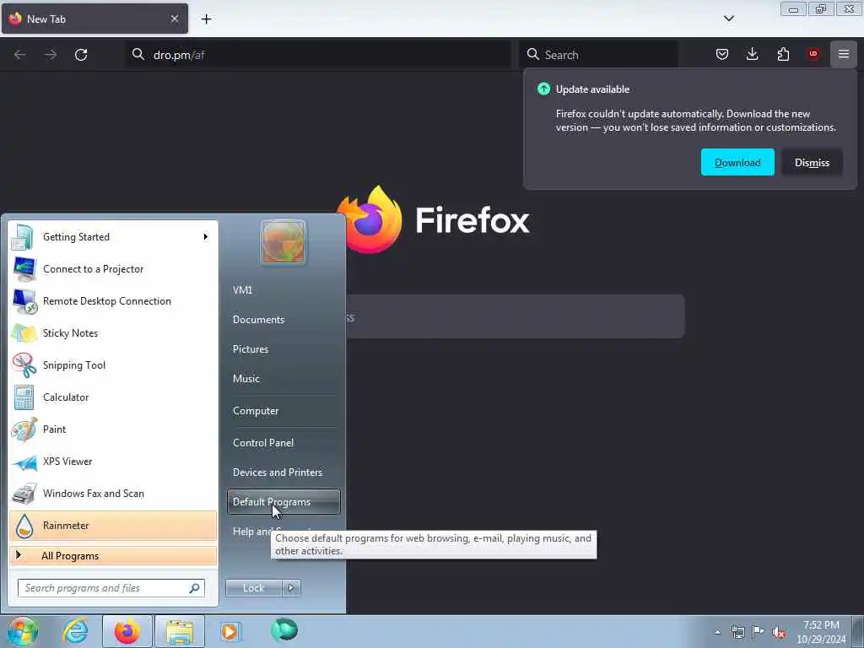The width and height of the screenshot is (864, 648).
Task: Launch Rainmeter from Start menu
Action: coord(112,525)
